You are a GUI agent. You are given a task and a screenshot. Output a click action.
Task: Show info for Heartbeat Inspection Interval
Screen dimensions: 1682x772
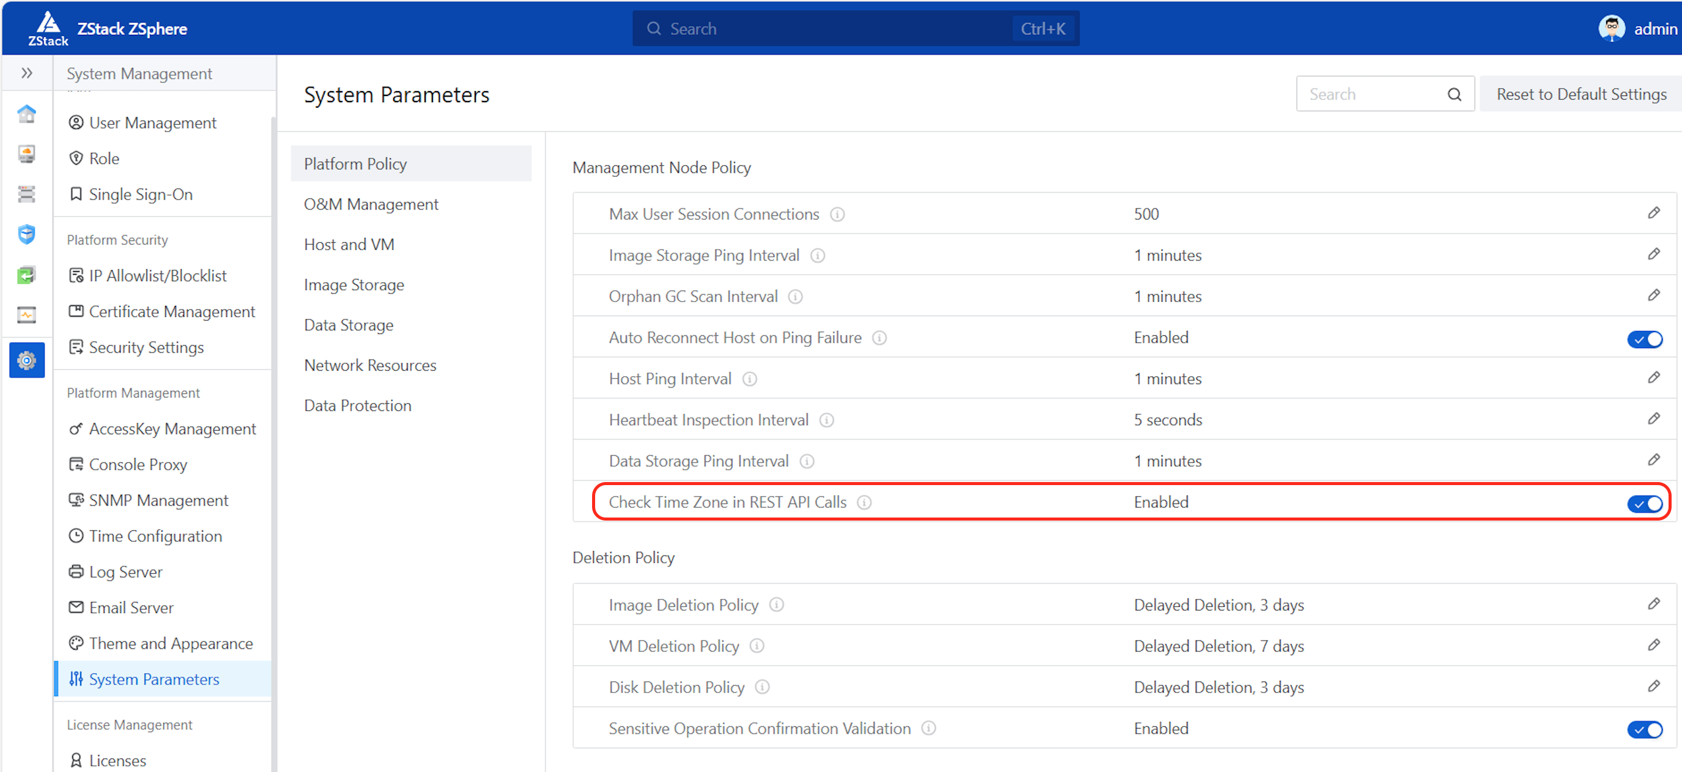tap(826, 420)
